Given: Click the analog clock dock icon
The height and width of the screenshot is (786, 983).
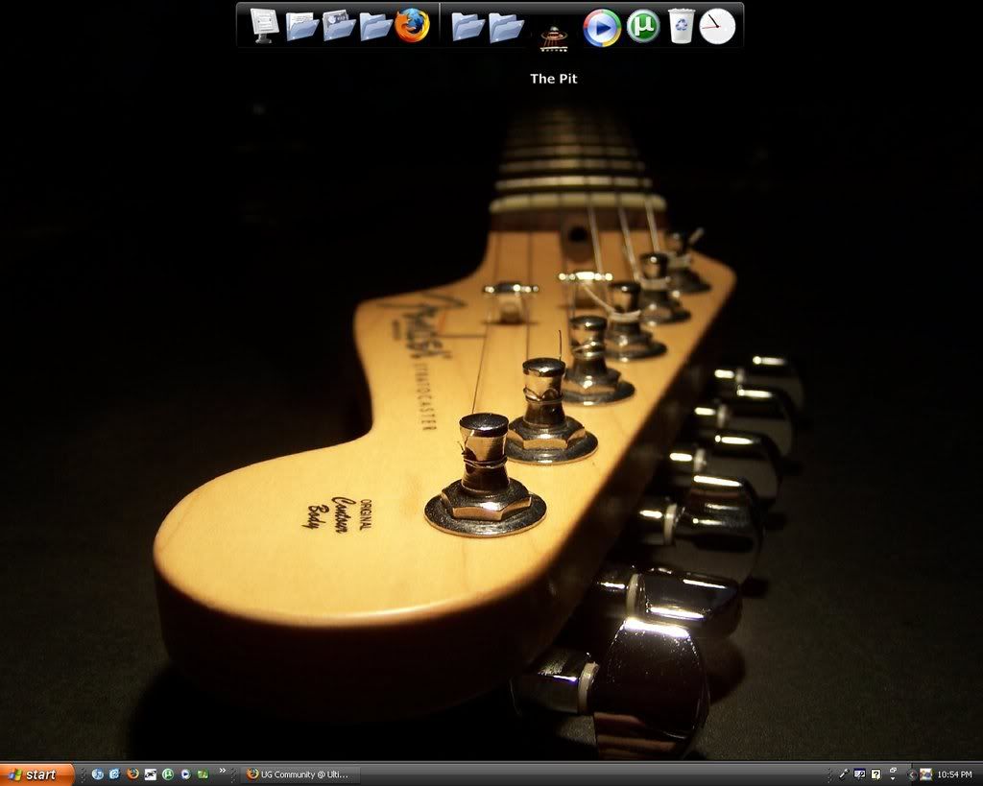Looking at the screenshot, I should [717, 26].
